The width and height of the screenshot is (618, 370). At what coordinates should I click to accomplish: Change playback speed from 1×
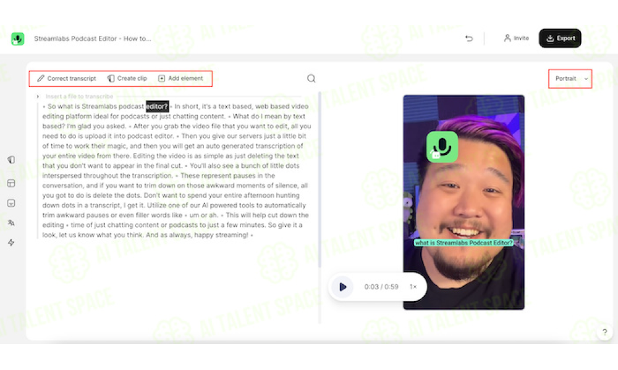tap(413, 287)
